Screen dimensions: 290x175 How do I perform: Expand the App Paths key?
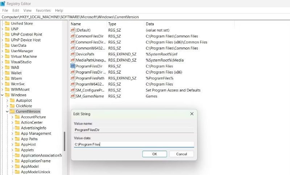tap(12, 139)
